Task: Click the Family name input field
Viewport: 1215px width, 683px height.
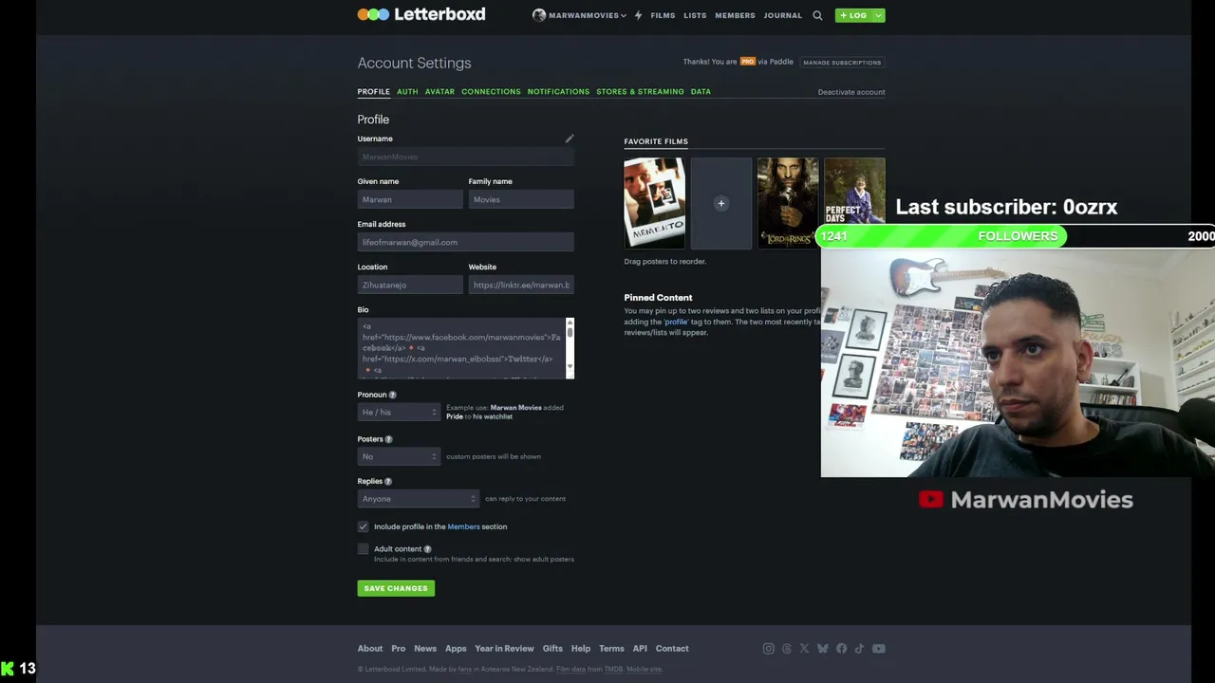Action: (521, 199)
